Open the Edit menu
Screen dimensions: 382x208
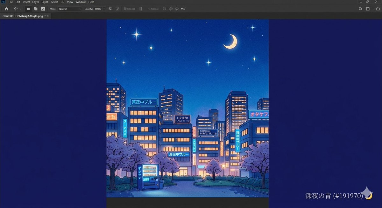(x=18, y=2)
